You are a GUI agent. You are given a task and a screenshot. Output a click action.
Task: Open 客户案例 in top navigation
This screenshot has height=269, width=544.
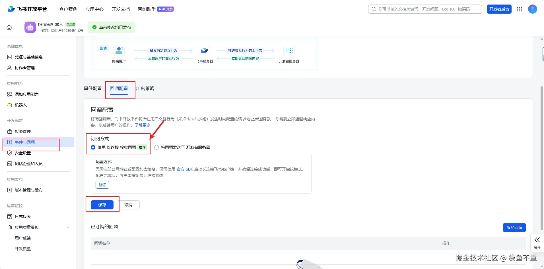click(x=68, y=9)
